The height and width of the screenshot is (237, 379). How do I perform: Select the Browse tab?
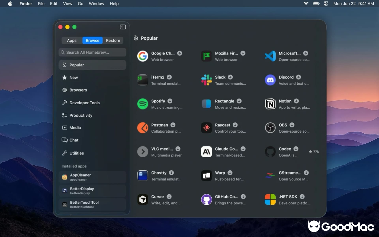(x=92, y=41)
